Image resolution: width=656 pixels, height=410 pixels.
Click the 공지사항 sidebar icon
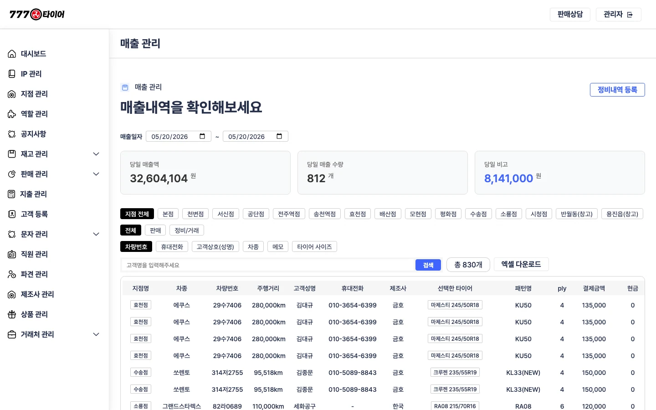(12, 134)
